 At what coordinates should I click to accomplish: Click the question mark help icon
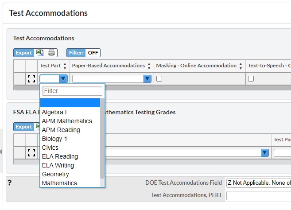(10, 183)
